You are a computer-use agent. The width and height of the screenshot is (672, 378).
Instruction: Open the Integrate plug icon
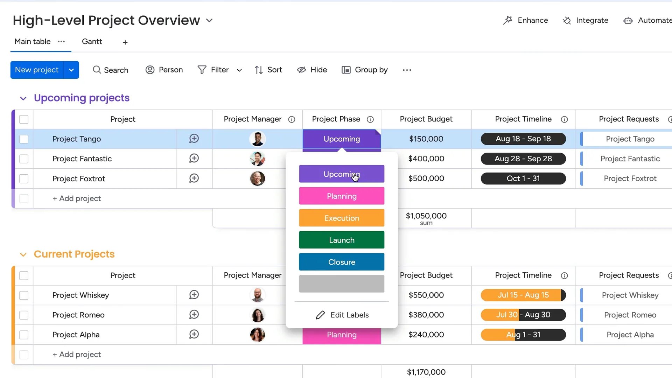(x=567, y=20)
